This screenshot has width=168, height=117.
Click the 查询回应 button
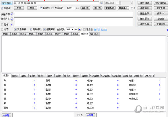point(161,24)
